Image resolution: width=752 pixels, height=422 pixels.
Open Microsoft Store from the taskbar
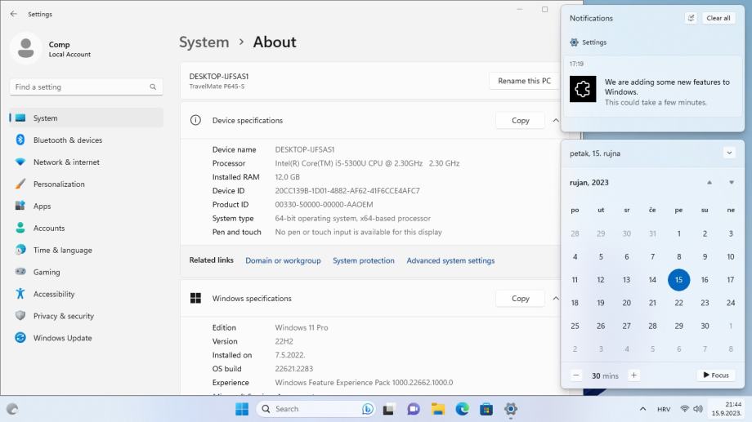click(486, 409)
